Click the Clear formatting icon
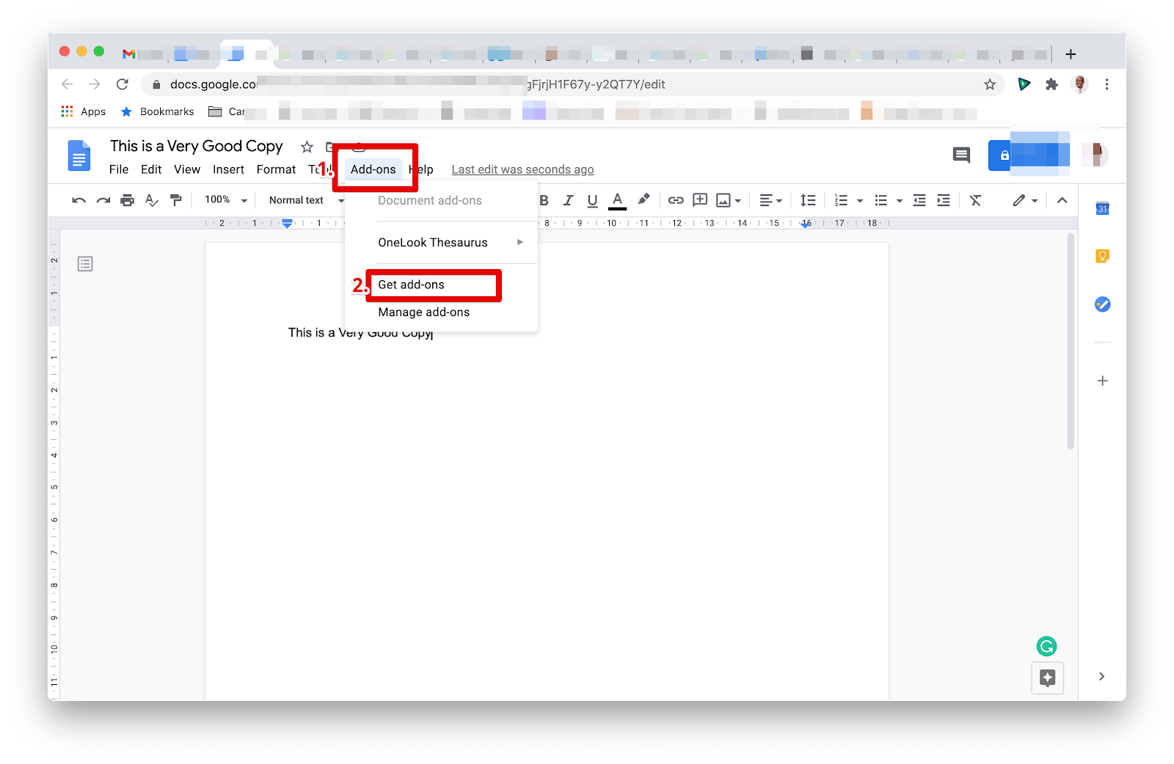The width and height of the screenshot is (1174, 764). pos(976,199)
